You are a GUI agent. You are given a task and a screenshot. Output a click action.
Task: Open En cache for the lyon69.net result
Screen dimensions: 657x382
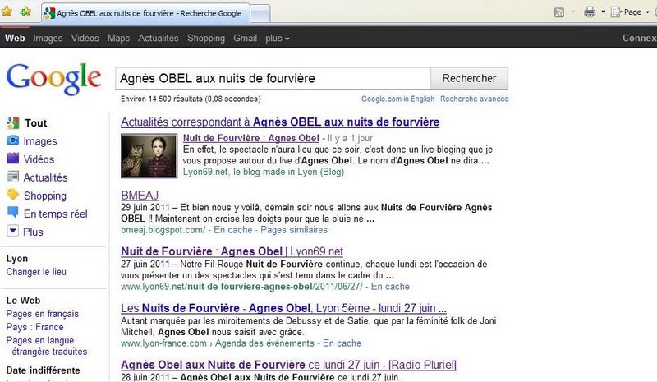coord(390,287)
